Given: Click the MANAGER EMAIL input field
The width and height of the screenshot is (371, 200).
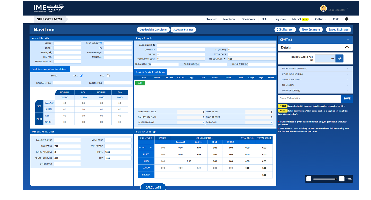Looking at the screenshot, I should [x=67, y=62].
